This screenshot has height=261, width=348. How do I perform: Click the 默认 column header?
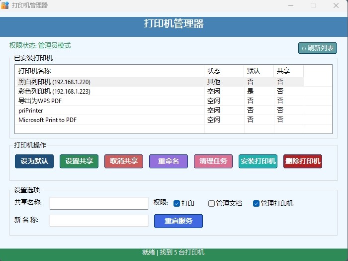[259, 71]
